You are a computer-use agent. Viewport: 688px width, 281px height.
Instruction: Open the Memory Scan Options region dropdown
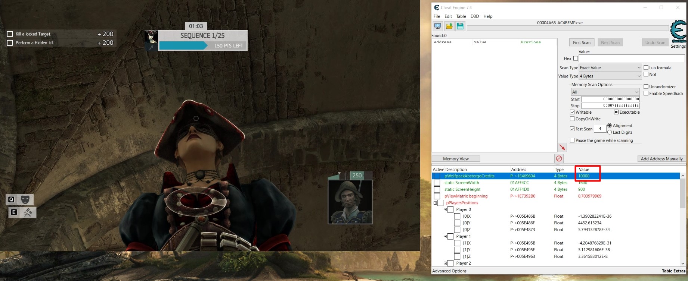point(605,92)
